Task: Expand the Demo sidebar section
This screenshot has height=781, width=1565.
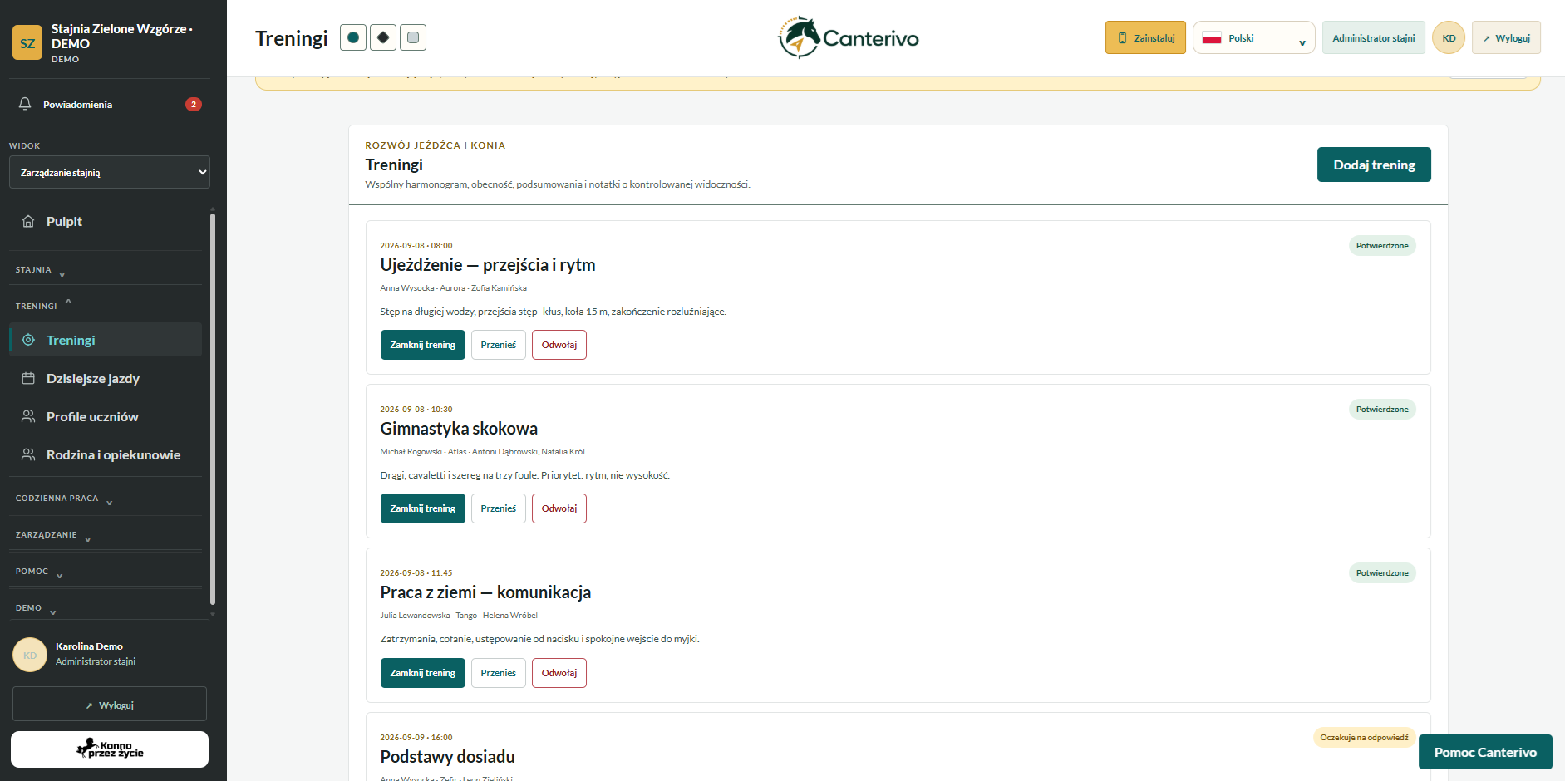Action: [106, 607]
